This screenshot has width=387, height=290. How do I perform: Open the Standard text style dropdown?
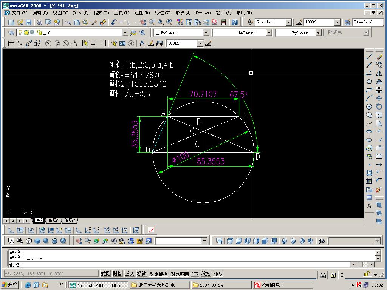coord(289,22)
